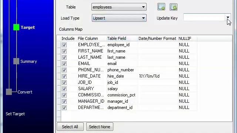237x133 pixels.
Task: Select the first_name table field cell
Action: click(122, 51)
